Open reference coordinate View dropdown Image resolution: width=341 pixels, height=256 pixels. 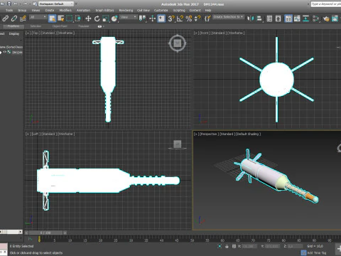click(x=128, y=17)
